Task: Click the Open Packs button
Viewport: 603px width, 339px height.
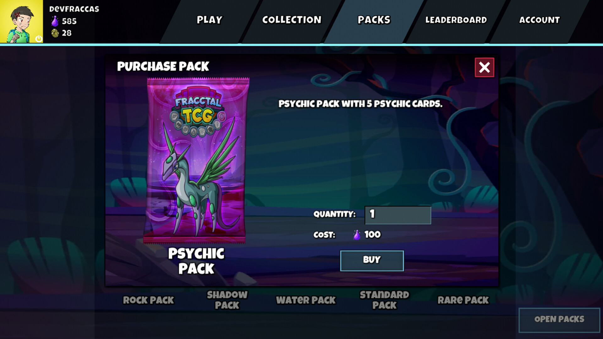Action: (x=559, y=320)
